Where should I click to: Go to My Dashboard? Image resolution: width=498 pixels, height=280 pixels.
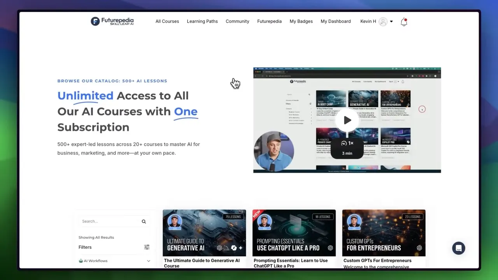click(335, 21)
